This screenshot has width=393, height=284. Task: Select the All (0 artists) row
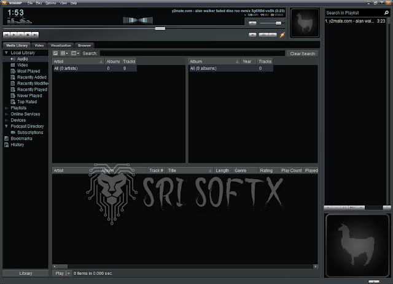click(x=95, y=68)
